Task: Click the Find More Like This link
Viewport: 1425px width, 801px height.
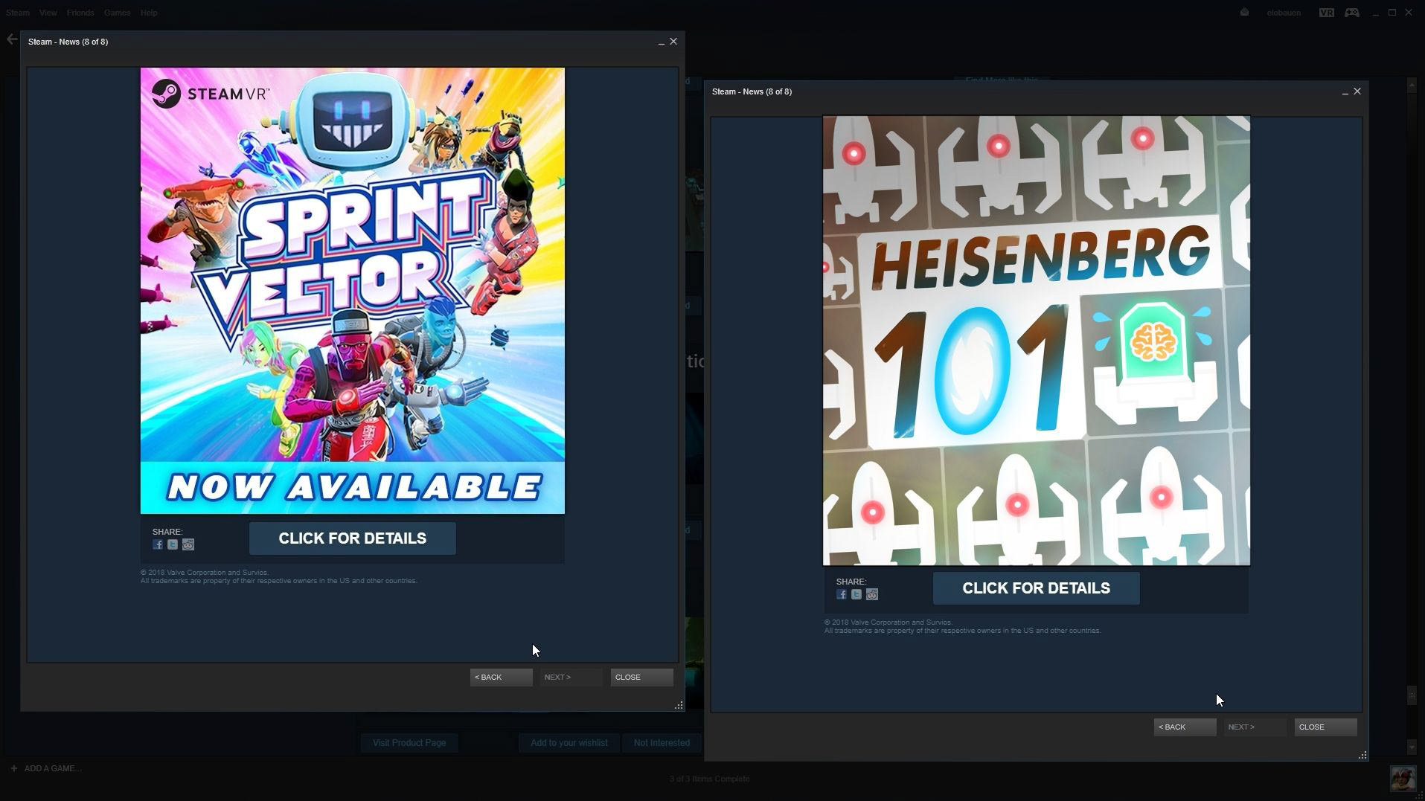Action: 1002,80
